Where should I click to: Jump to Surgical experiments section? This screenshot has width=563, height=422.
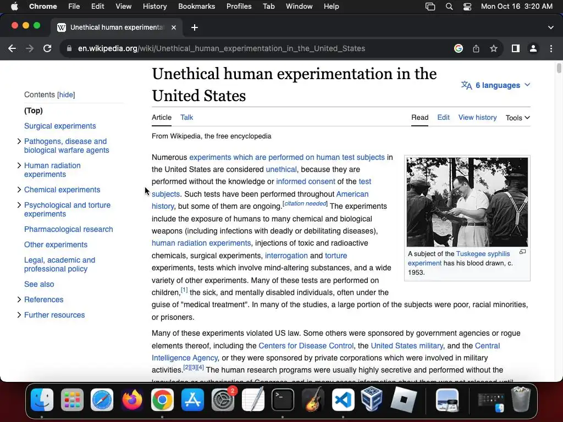pyautogui.click(x=60, y=126)
